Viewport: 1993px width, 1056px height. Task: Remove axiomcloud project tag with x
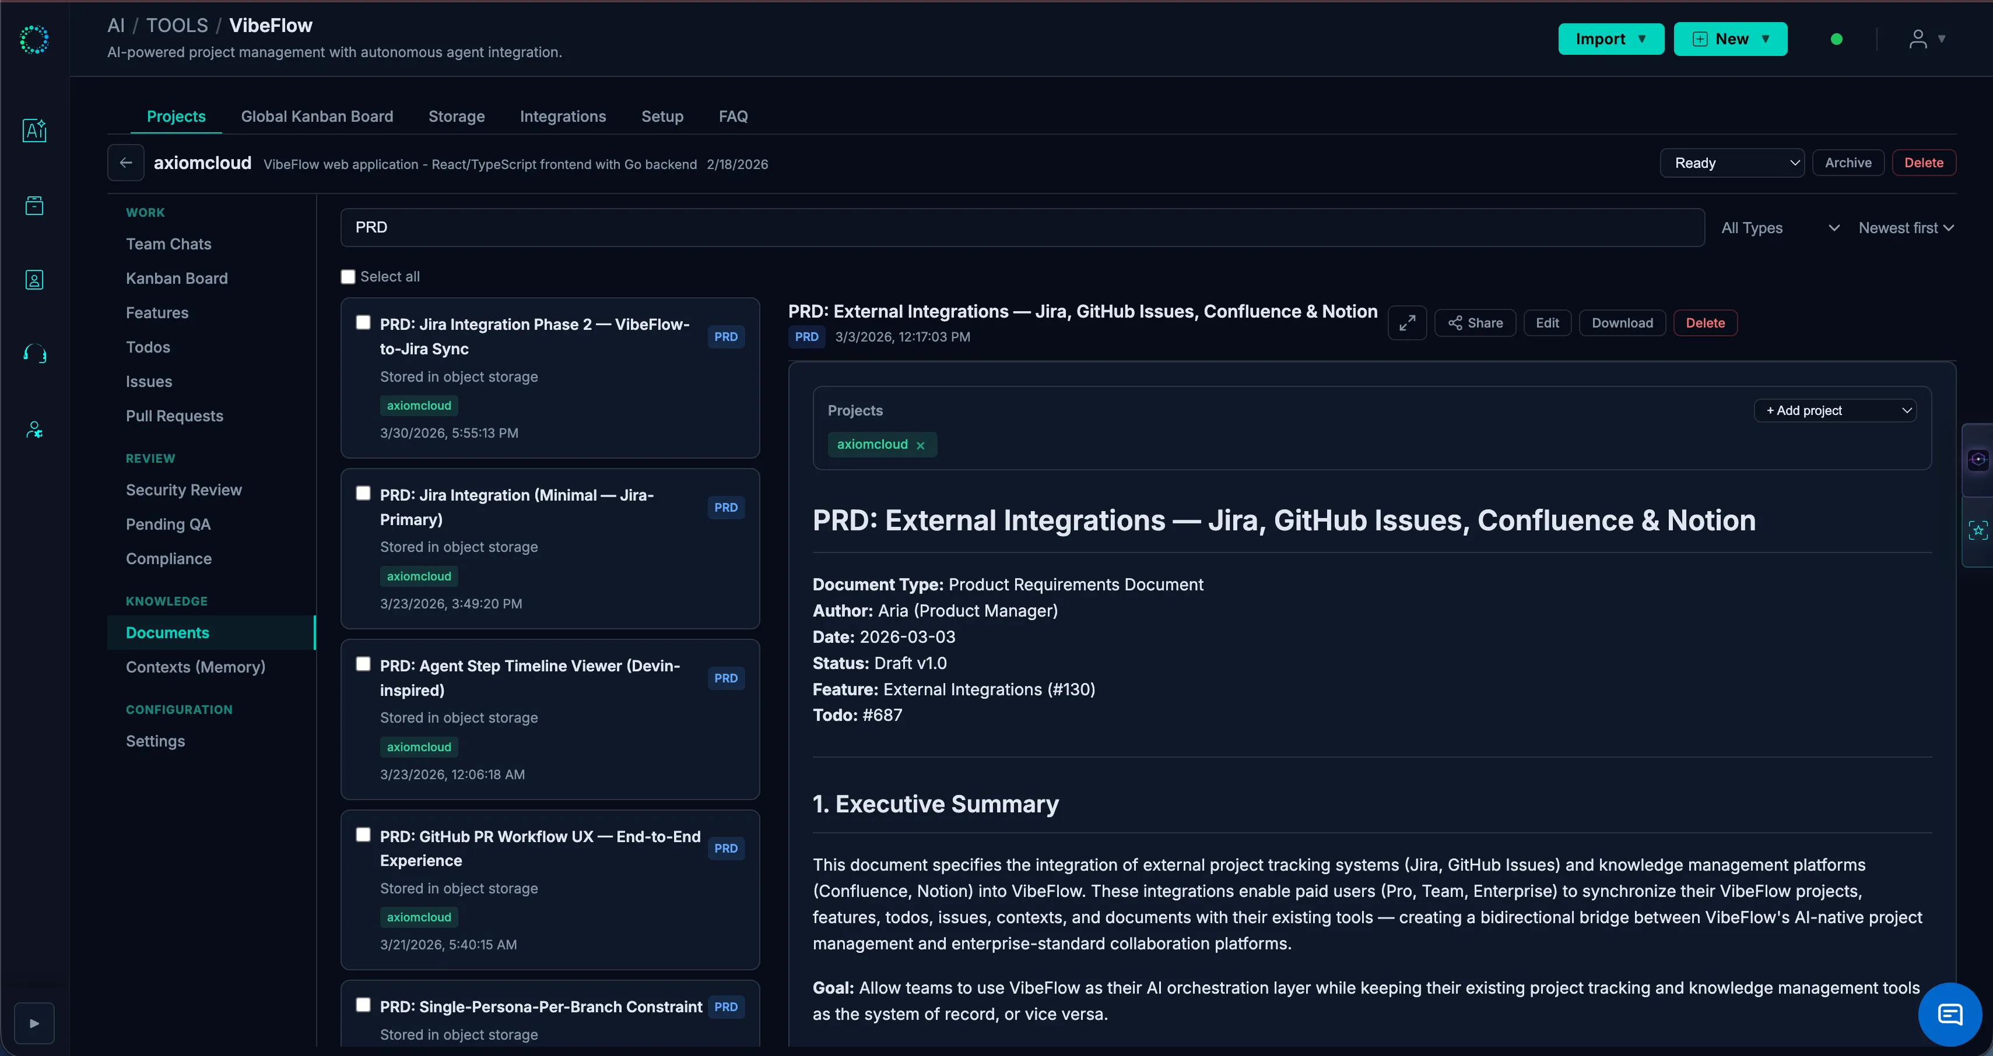(921, 445)
